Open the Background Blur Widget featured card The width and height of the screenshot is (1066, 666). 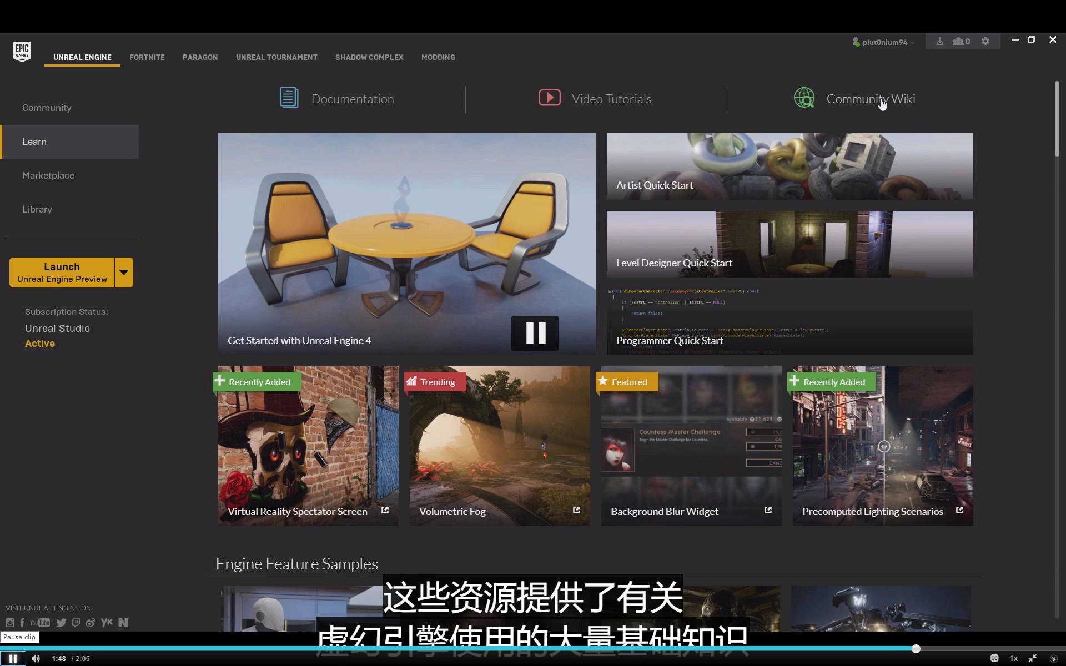(691, 446)
